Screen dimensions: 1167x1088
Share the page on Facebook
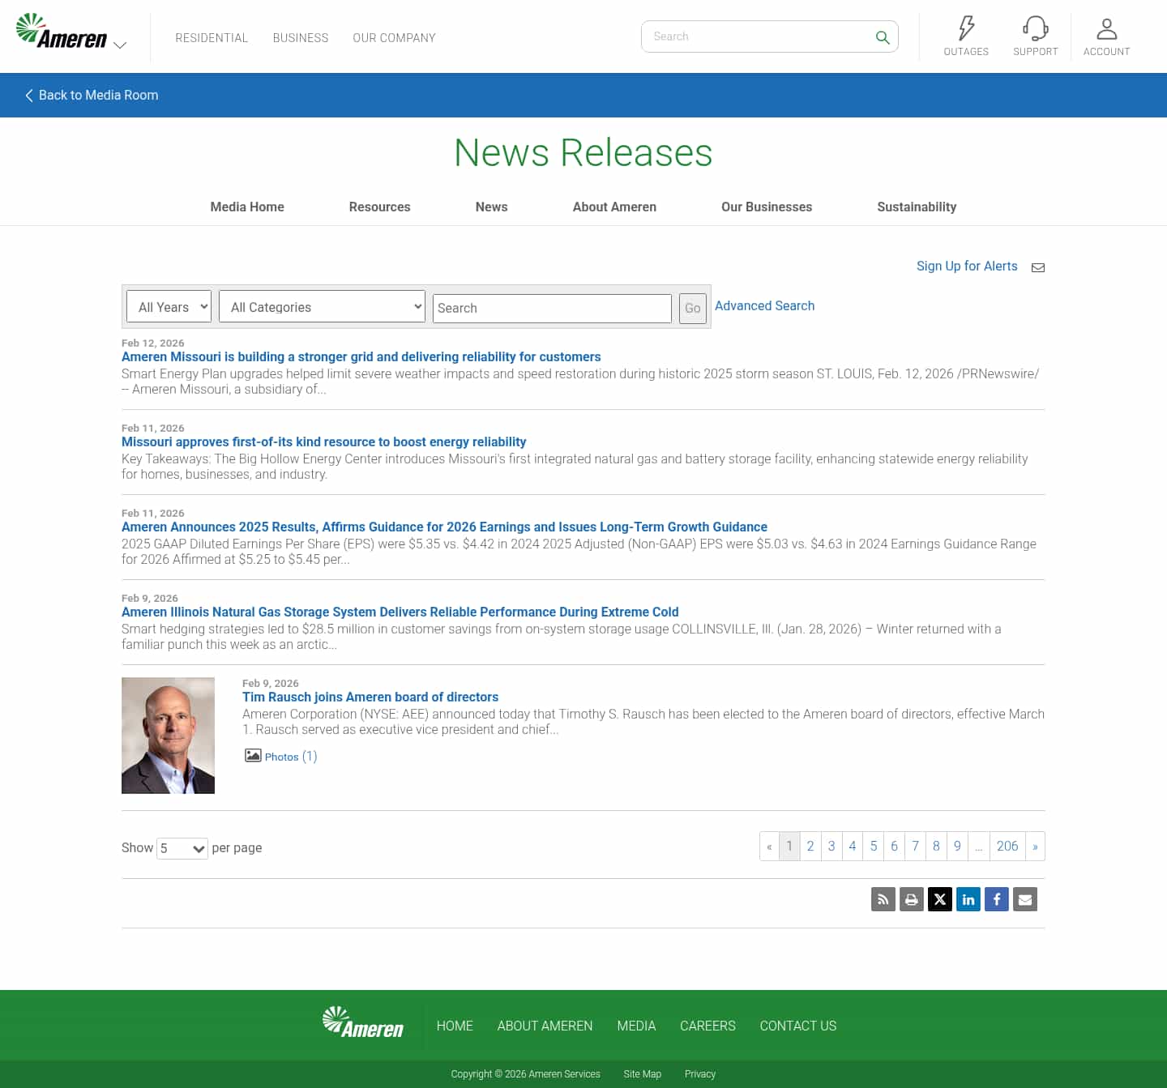[x=996, y=899]
